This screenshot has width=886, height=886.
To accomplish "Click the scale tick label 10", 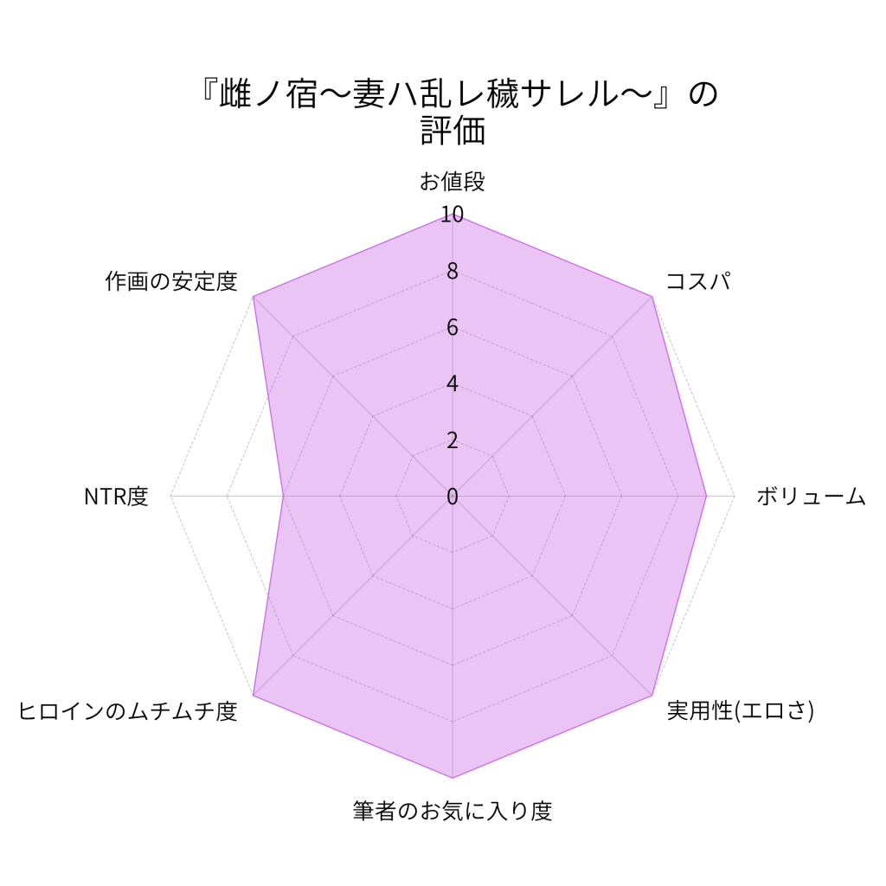I will pyautogui.click(x=452, y=215).
